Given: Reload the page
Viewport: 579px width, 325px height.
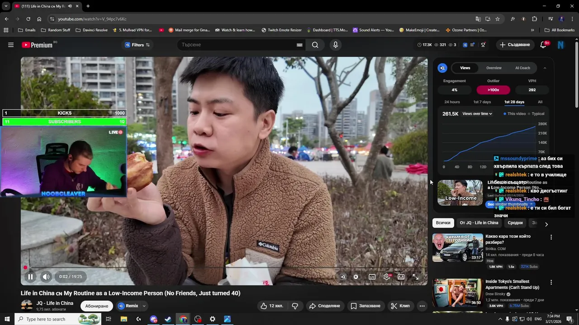Looking at the screenshot, I should coord(28,19).
